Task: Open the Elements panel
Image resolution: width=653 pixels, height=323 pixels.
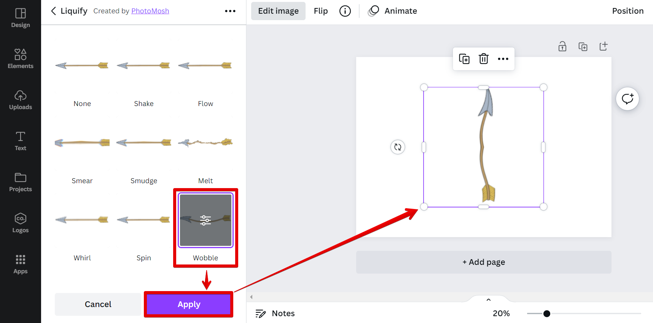Action: [21, 59]
